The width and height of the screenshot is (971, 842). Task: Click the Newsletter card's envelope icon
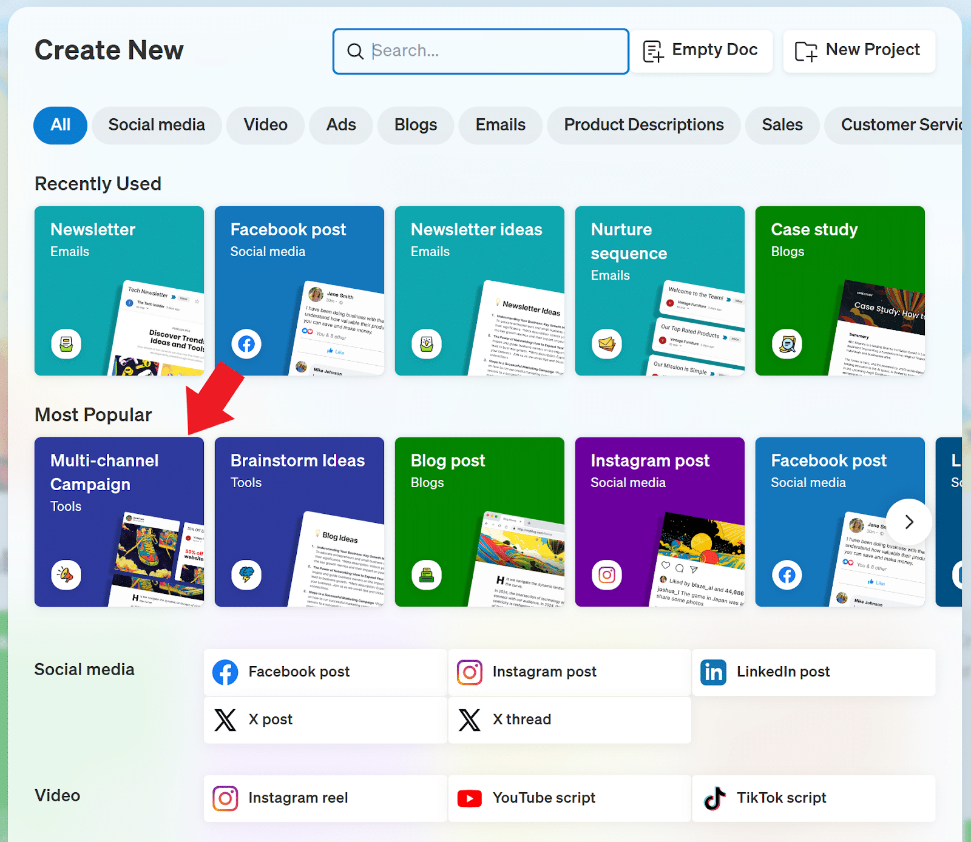[66, 344]
